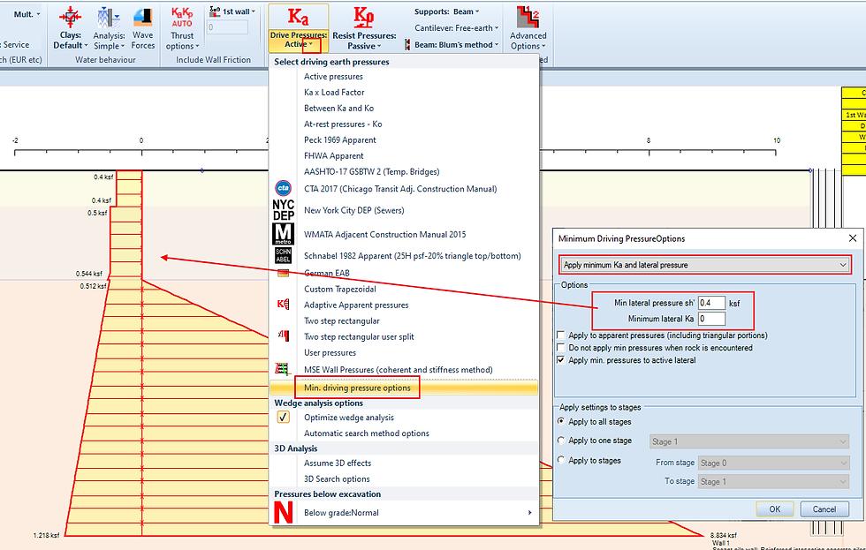The width and height of the screenshot is (866, 550).
Task: Click Min lateral pressure sh' input field
Action: (711, 303)
